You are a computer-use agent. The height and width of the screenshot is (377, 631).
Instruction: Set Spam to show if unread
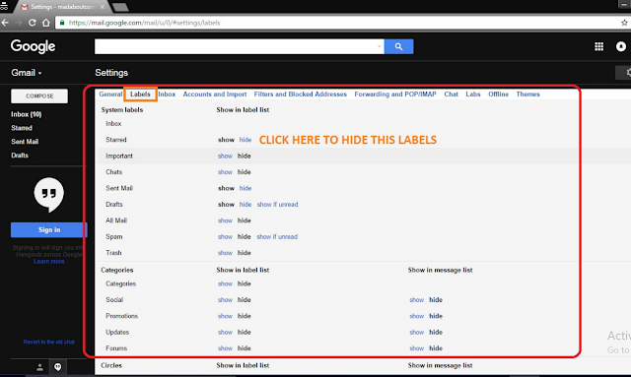pyautogui.click(x=277, y=236)
